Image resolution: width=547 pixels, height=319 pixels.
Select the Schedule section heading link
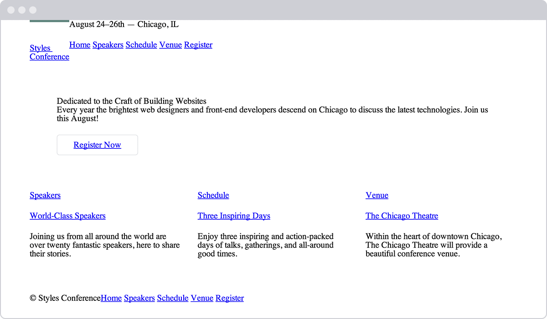coord(213,195)
